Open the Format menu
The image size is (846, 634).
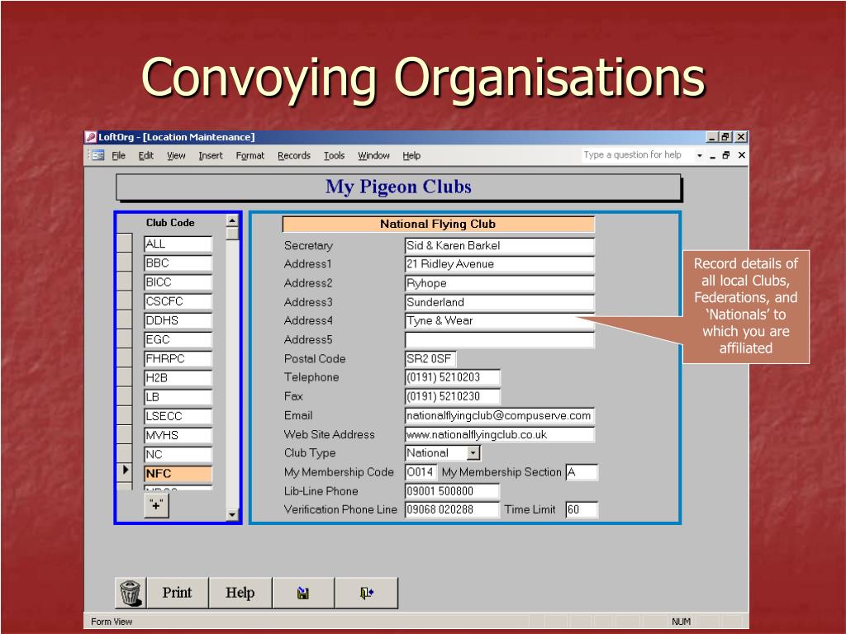point(250,155)
